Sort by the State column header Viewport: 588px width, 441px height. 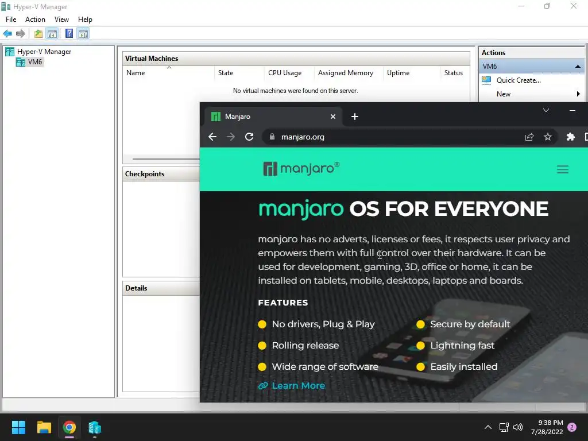tap(239, 73)
